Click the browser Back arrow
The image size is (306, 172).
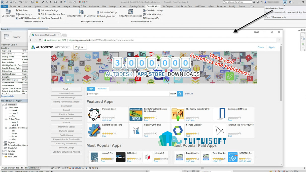point(31,40)
